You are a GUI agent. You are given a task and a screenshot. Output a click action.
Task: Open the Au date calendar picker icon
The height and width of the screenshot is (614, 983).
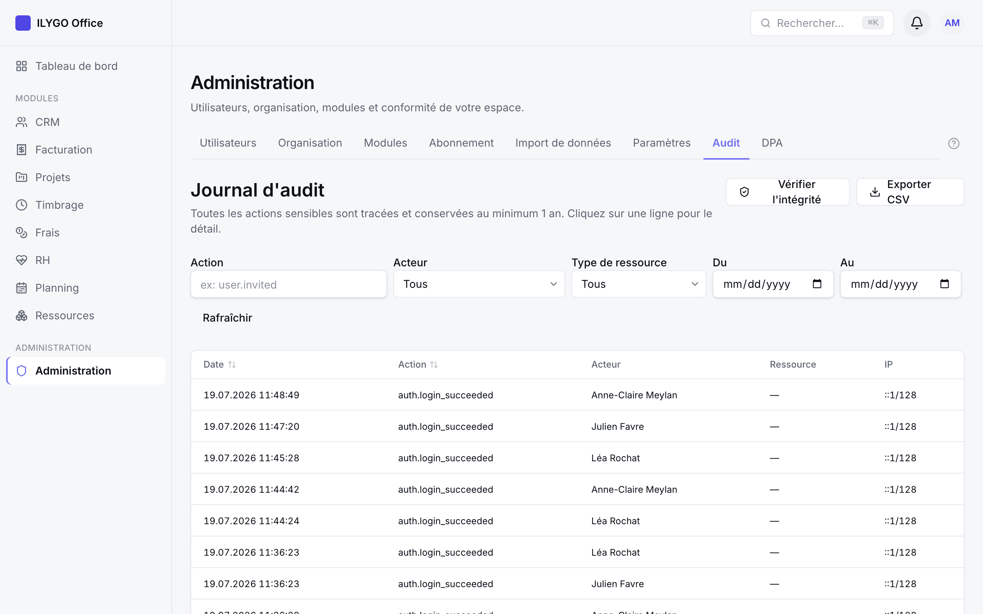[945, 284]
